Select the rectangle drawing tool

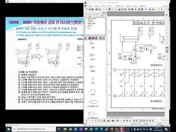click(x=98, y=121)
